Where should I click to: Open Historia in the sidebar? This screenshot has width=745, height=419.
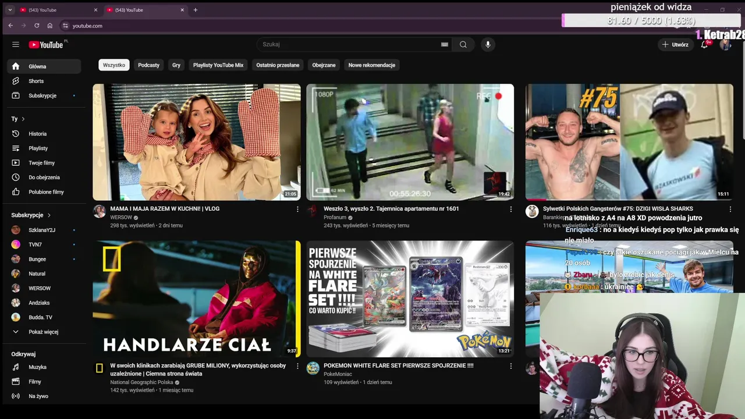tap(44, 134)
